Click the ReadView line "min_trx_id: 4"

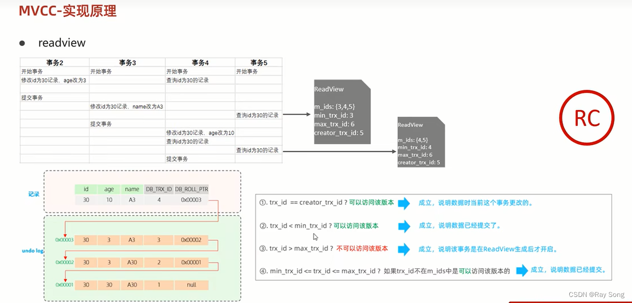tap(415, 147)
